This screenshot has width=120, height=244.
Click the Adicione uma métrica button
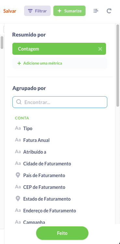point(60,63)
